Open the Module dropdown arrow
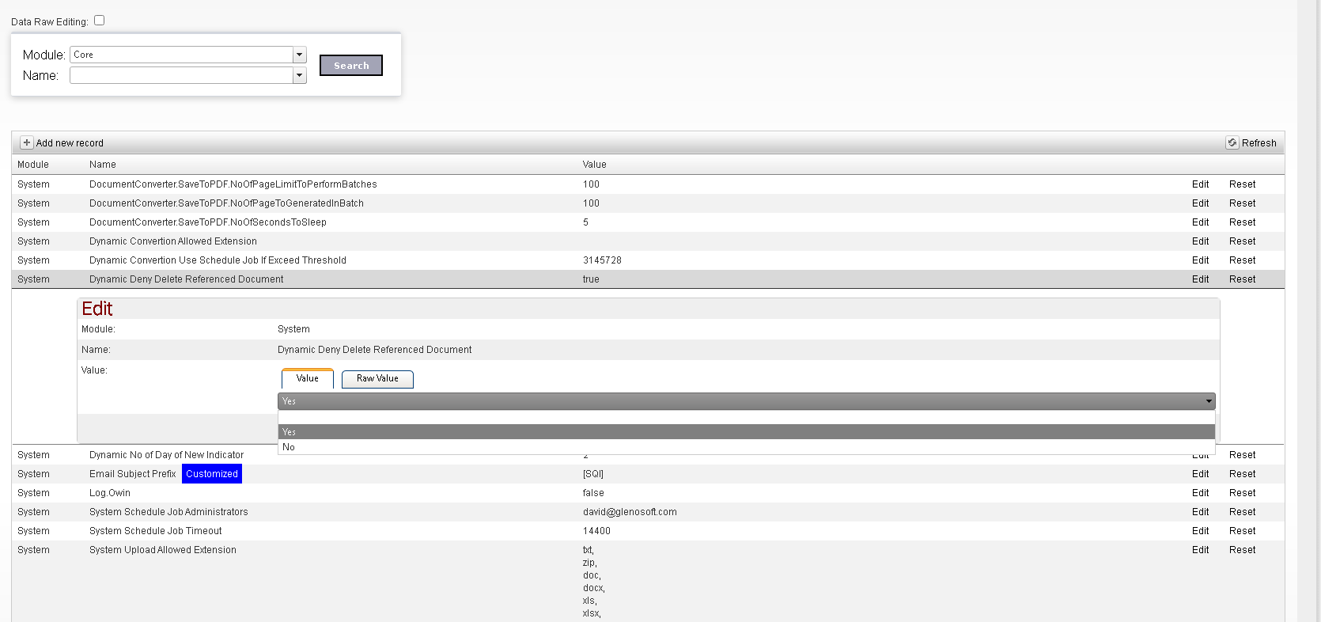Viewport: 1321px width, 622px height. pyautogui.click(x=300, y=55)
